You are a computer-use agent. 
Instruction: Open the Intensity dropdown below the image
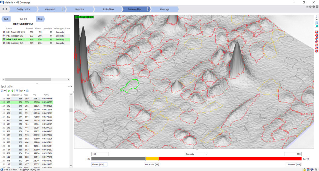[196, 154]
